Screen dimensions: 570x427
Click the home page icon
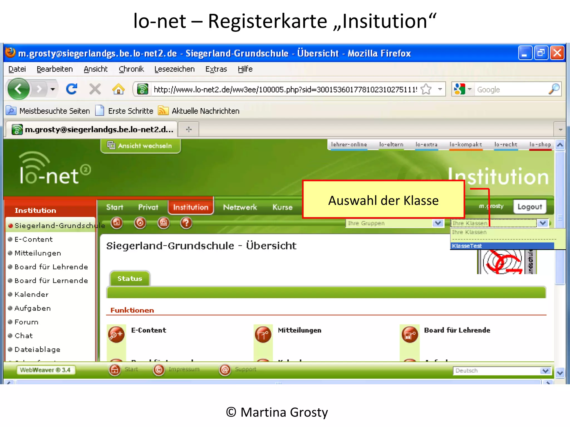coord(118,89)
